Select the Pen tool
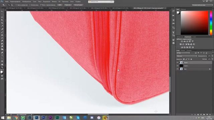The height and width of the screenshot is (120, 214). (2, 53)
